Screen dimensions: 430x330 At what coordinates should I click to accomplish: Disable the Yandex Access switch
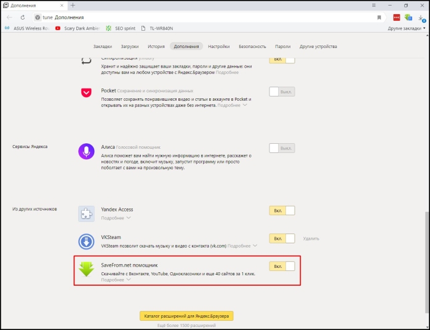pos(282,211)
